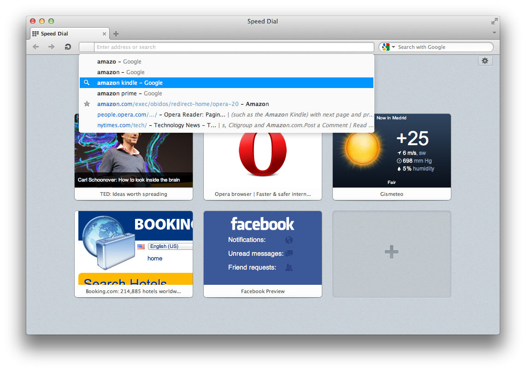Open the search engine dropdown arrow
Viewport: 526px width, 371px height.
click(x=392, y=47)
